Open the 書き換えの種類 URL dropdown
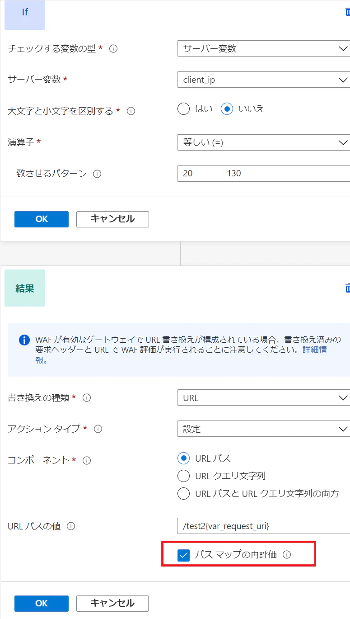The image size is (350, 619). 263,397
